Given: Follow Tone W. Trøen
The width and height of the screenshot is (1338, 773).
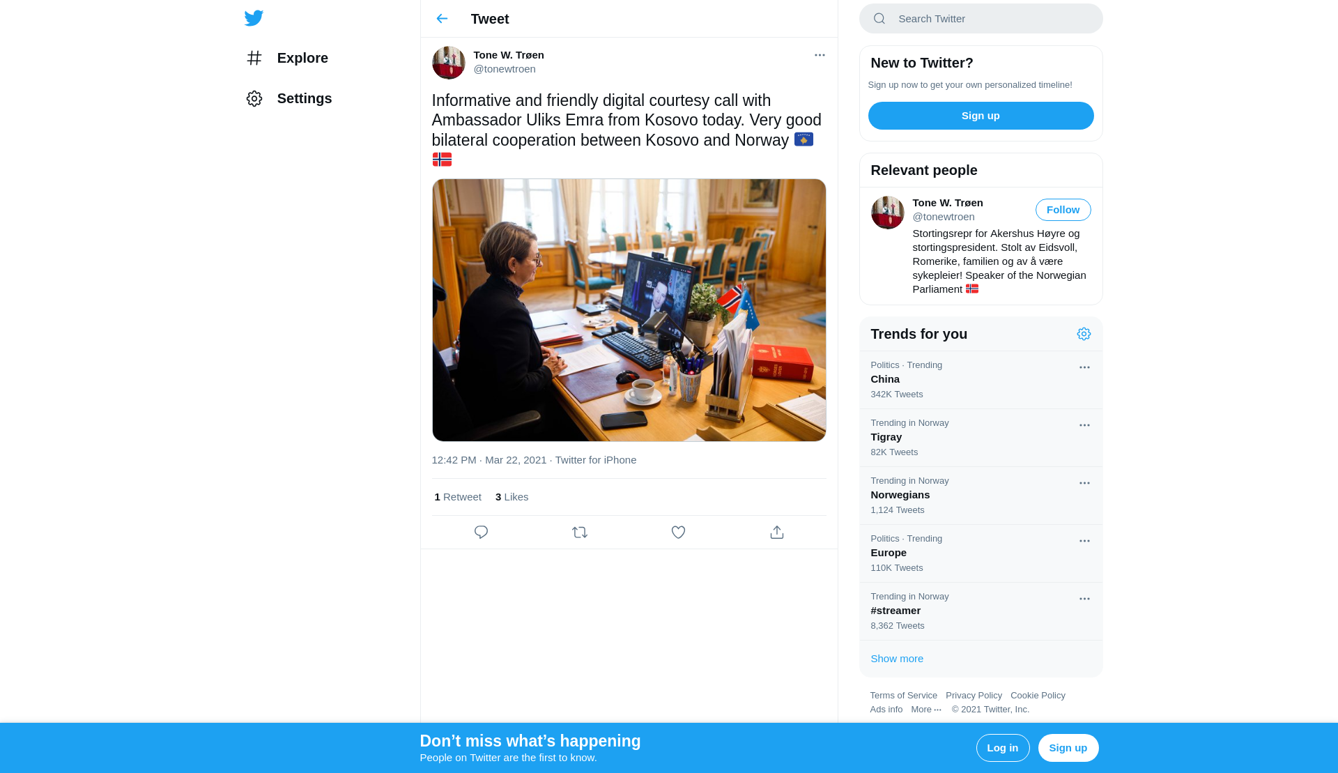Looking at the screenshot, I should (x=1063, y=210).
